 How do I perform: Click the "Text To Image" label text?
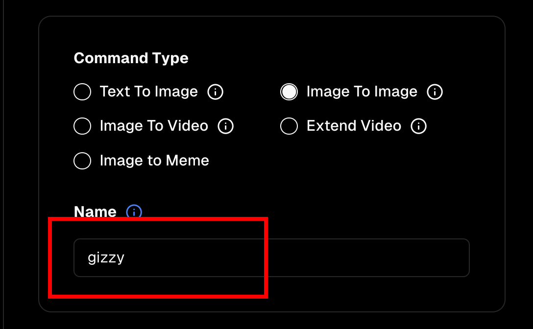(x=148, y=92)
